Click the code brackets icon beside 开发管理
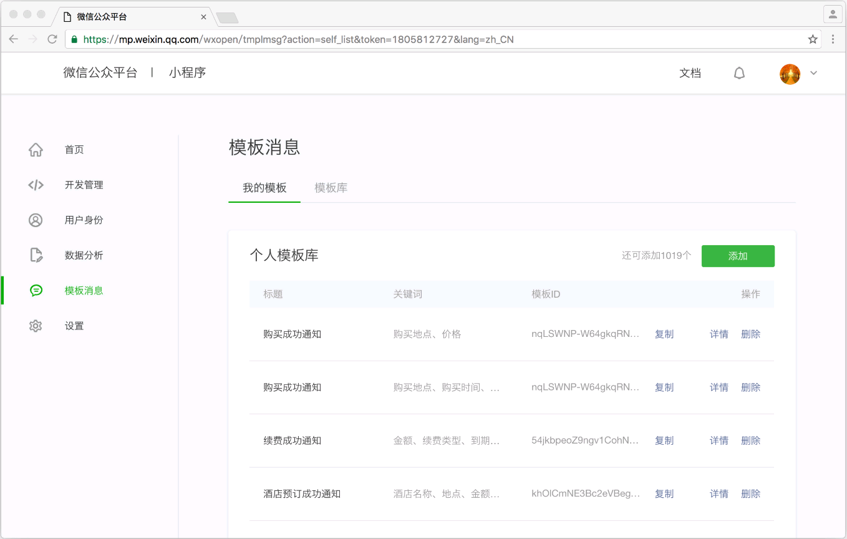The width and height of the screenshot is (847, 539). click(x=36, y=185)
